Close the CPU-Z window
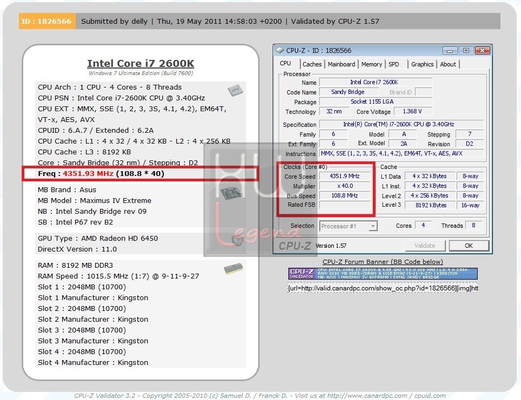Screen dimensions: 521x400 [x=483, y=51]
